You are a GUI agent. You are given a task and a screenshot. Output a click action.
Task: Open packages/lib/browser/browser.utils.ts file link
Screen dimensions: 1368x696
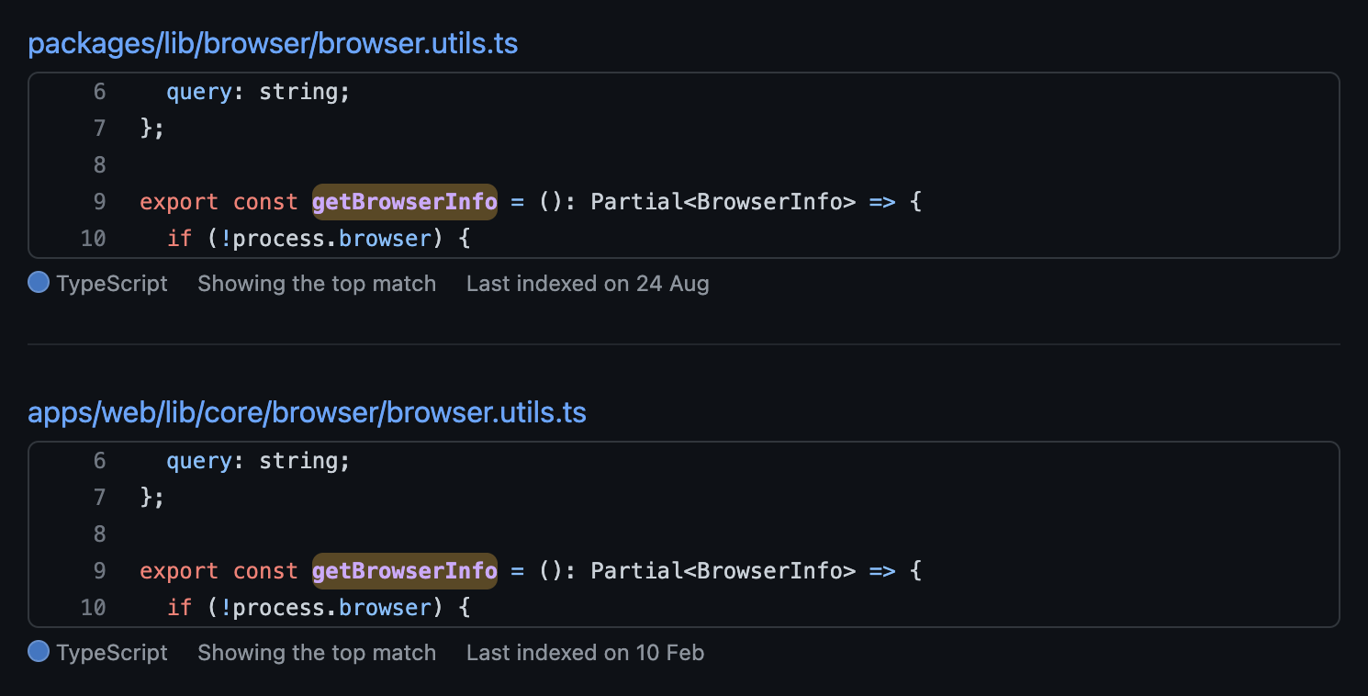click(273, 43)
